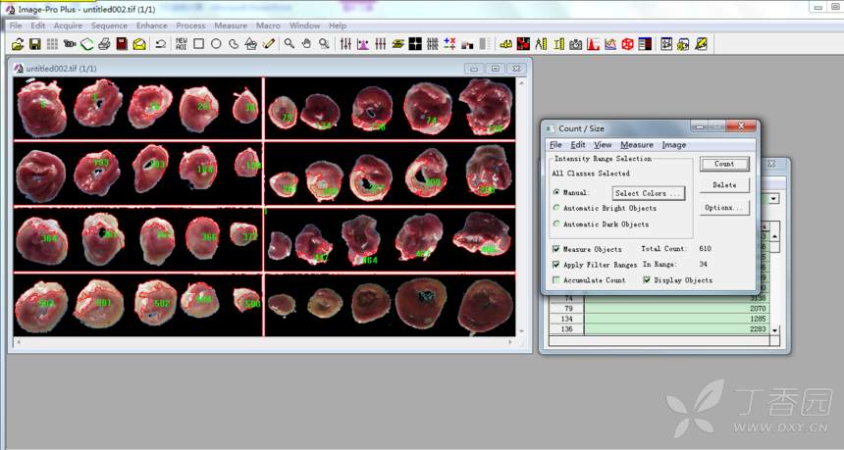Click the Undo arrow icon
The image size is (844, 450).
(x=160, y=44)
